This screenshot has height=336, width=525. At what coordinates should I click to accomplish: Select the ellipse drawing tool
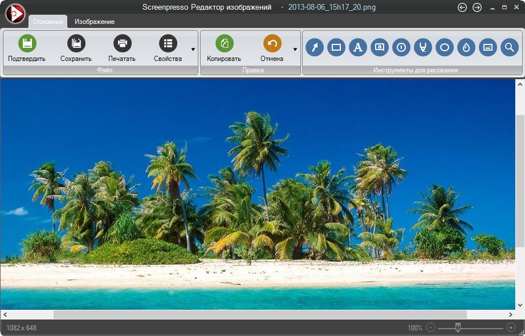pyautogui.click(x=445, y=47)
